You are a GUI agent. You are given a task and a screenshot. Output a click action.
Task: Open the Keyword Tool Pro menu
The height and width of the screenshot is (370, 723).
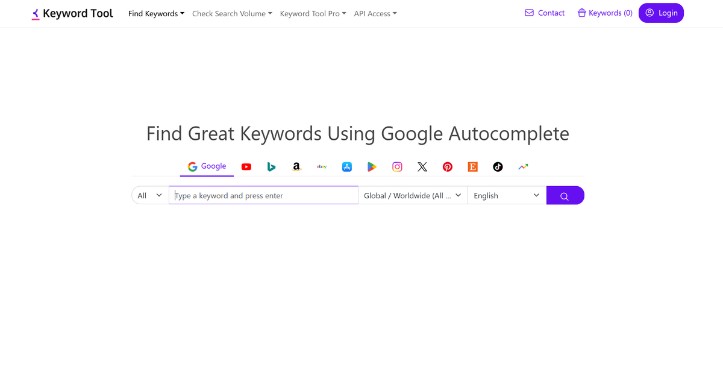coord(313,13)
